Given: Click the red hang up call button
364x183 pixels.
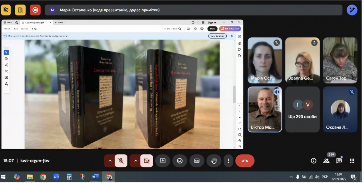Looking at the screenshot, I should (x=245, y=161).
